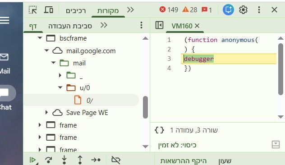Open the DevTools three-dot customize menu

[x=259, y=9]
